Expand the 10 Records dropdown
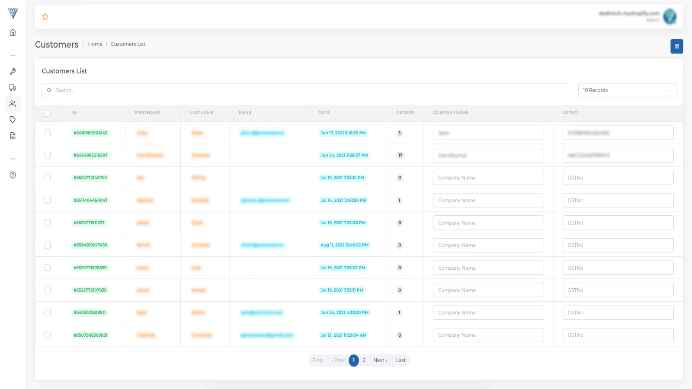The image size is (692, 389). pyautogui.click(x=627, y=90)
